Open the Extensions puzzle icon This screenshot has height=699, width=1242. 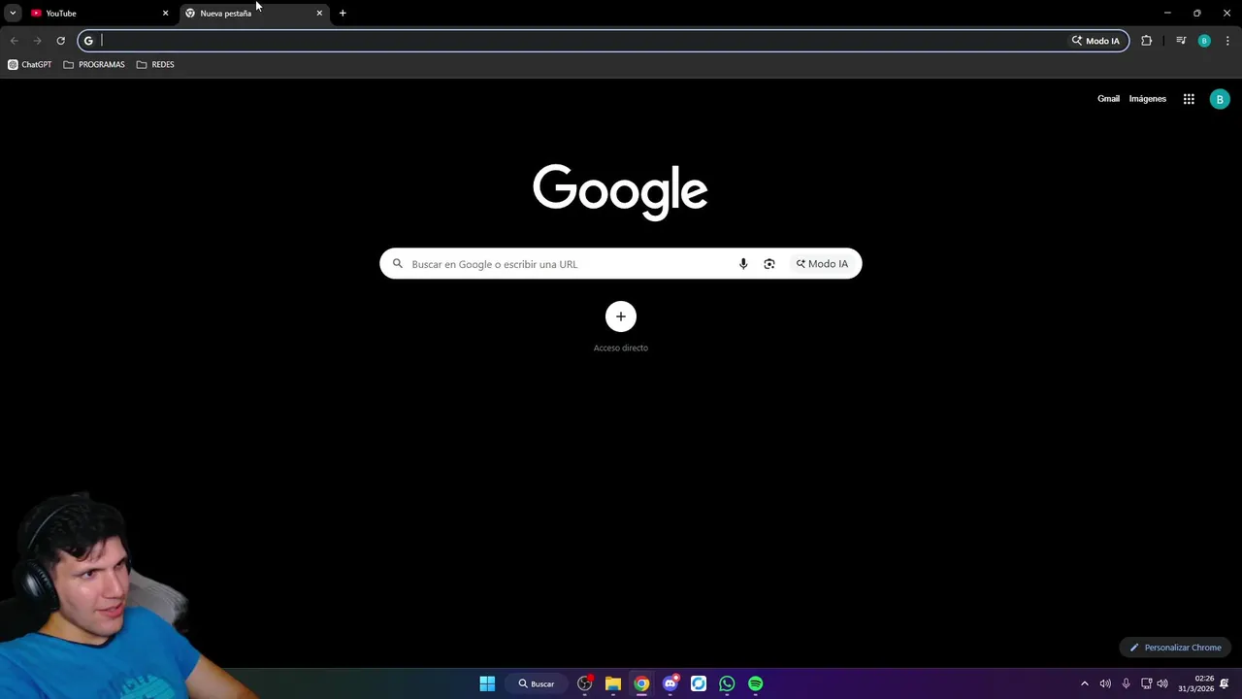(x=1146, y=41)
